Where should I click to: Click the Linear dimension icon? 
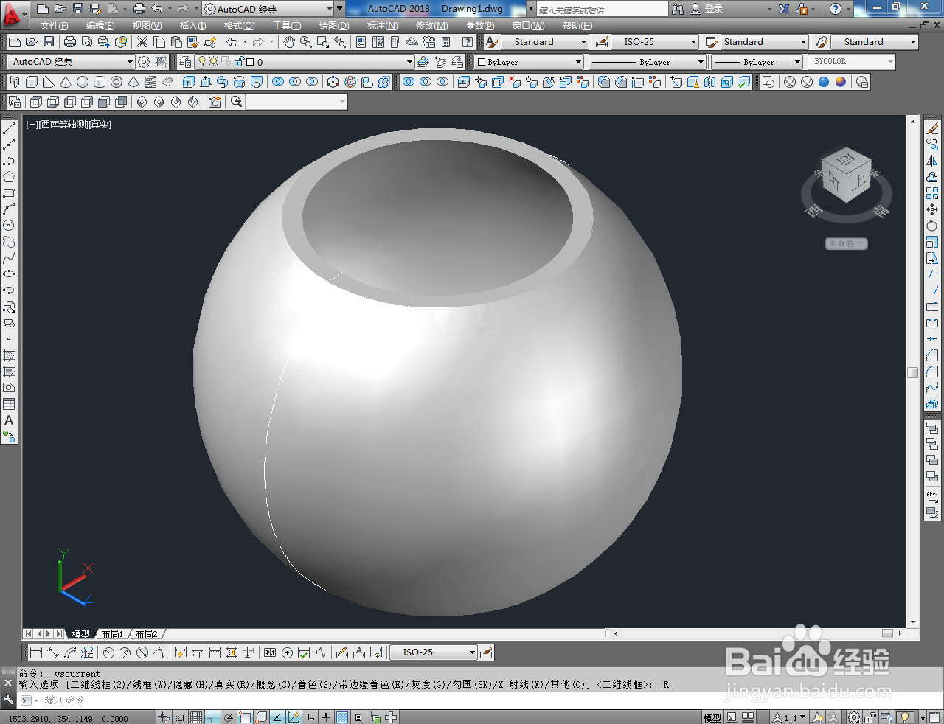pyautogui.click(x=35, y=652)
